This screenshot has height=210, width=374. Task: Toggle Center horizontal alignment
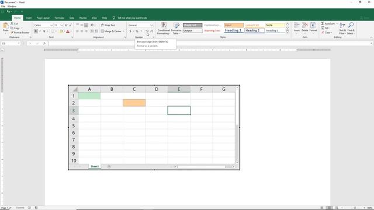point(82,31)
